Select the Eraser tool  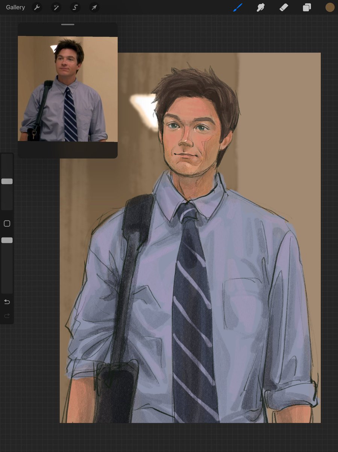284,8
